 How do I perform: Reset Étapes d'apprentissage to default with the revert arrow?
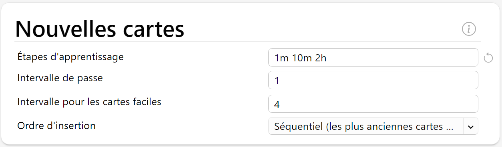tap(488, 58)
